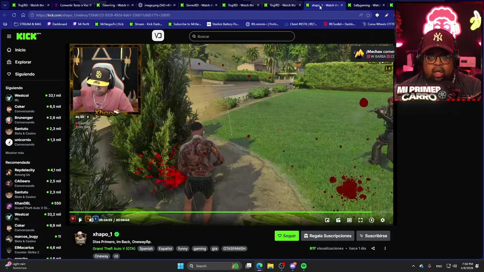The width and height of the screenshot is (484, 272).
Task: Click the Seguir follow button
Action: (x=287, y=236)
